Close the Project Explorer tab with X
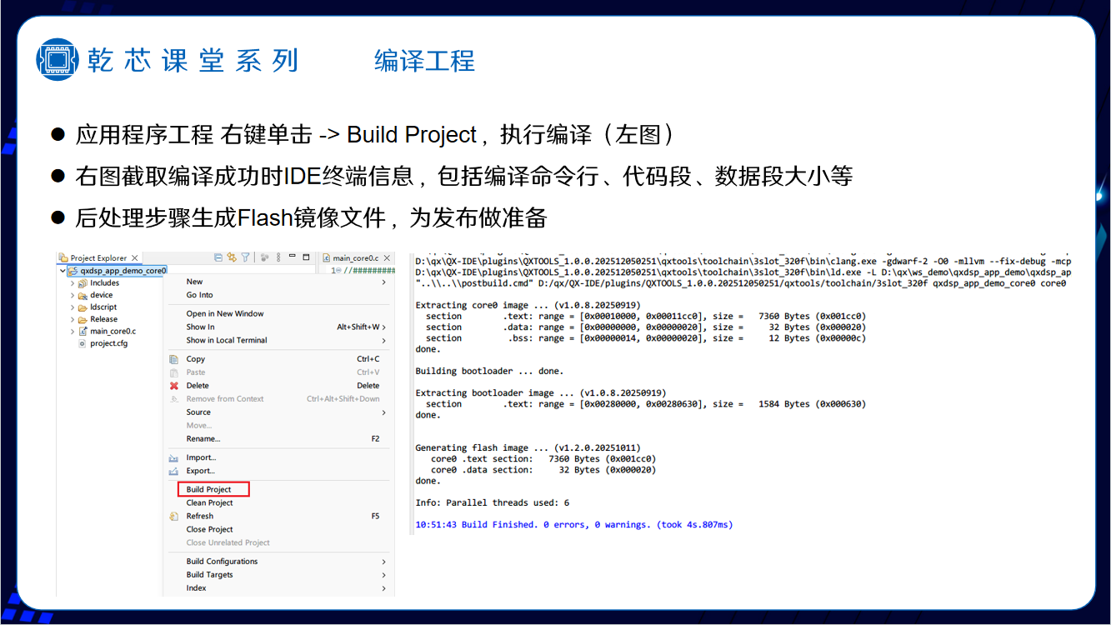The width and height of the screenshot is (1111, 625). [x=134, y=258]
